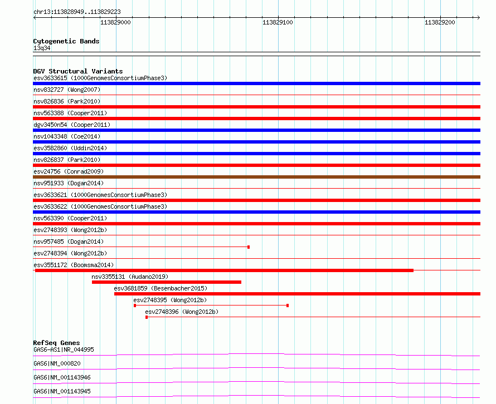Click the GAS6|NM_000820 gene label
The width and height of the screenshot is (496, 404).
tap(57, 363)
